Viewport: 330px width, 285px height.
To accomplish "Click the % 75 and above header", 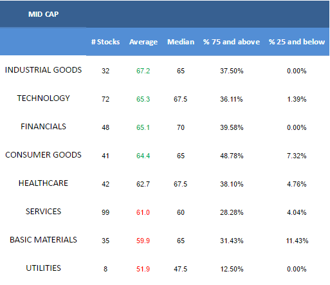I will (x=232, y=42).
